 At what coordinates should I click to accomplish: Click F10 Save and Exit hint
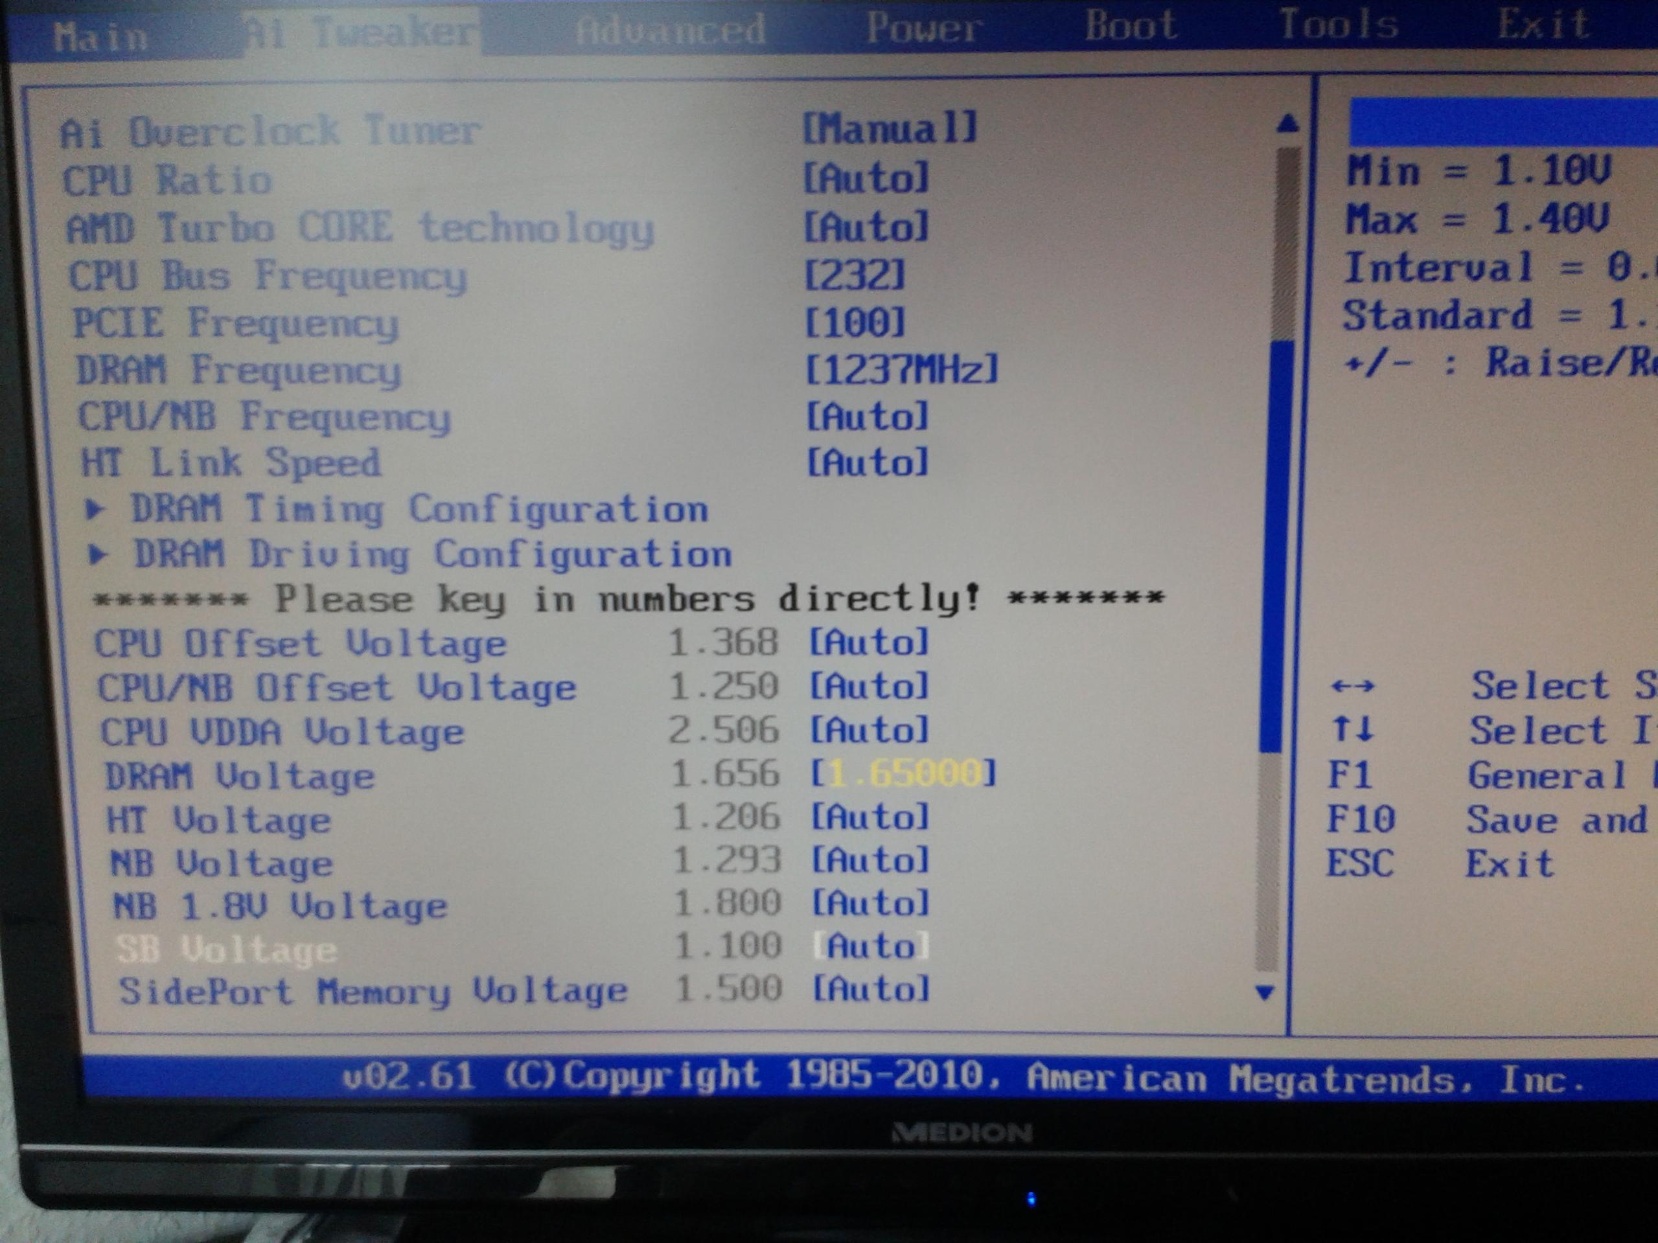tap(1488, 819)
